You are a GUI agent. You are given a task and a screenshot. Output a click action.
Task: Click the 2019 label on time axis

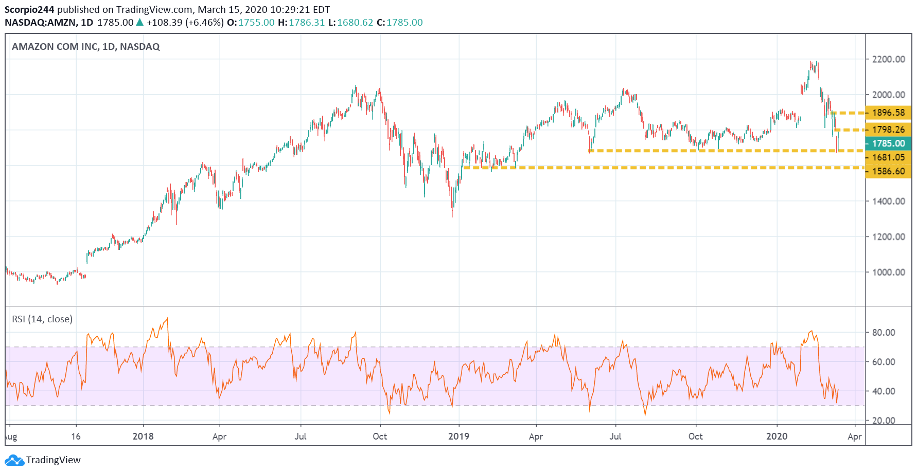459,436
